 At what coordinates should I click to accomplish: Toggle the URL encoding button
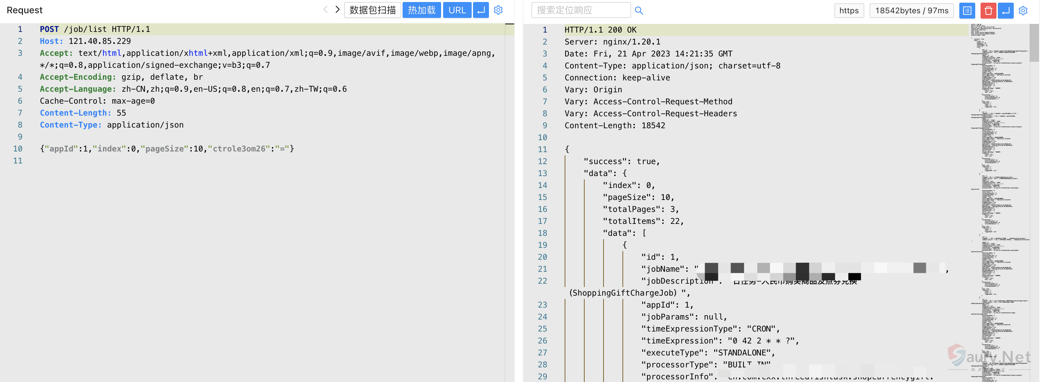pos(457,10)
